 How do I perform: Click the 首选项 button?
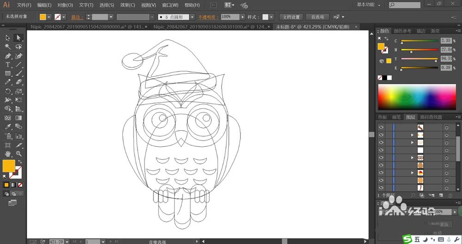317,17
